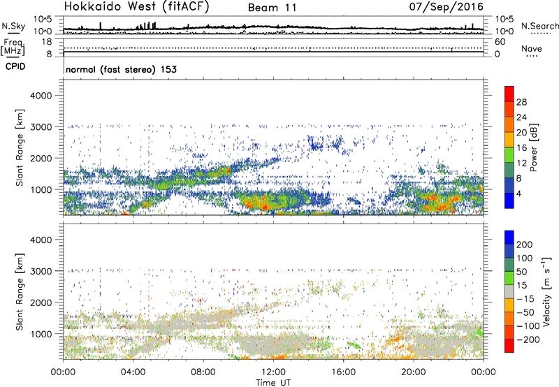Click the "28" value on Power colorbar
This screenshot has height=387, width=559.
521,102
